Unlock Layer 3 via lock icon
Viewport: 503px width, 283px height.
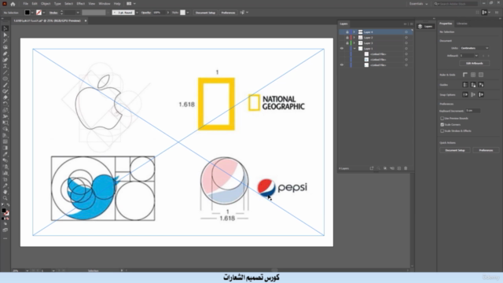point(347,43)
